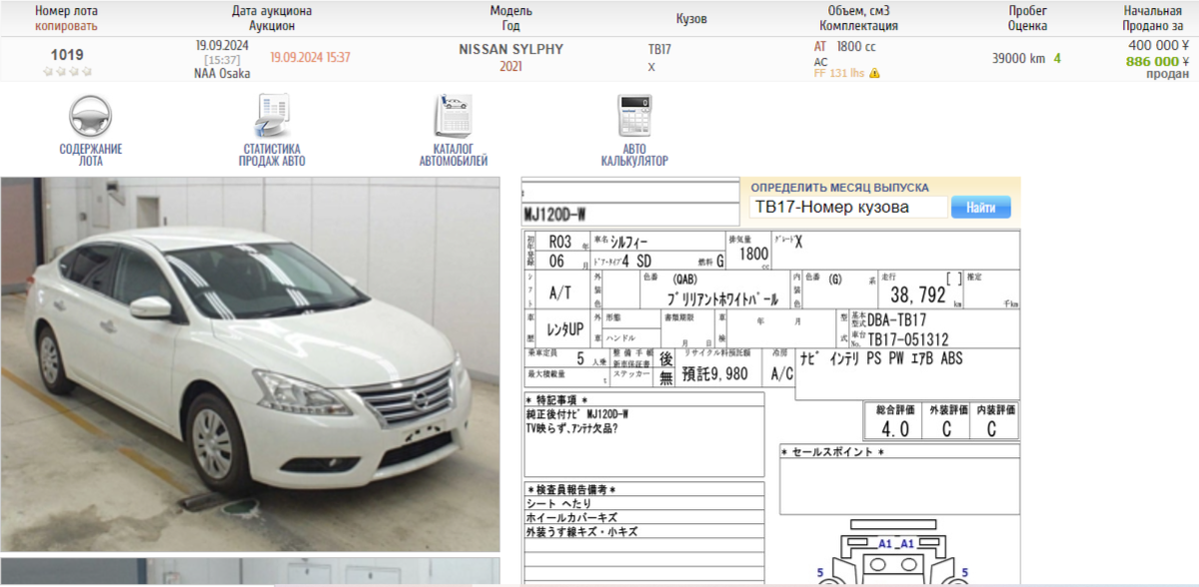Click the Объем, см3 Комплектация header
This screenshot has width=1199, height=587.
tap(858, 18)
